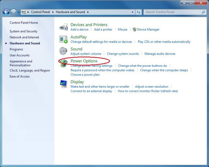Click Connect to an external display
The height and width of the screenshot is (167, 209).
click(91, 91)
